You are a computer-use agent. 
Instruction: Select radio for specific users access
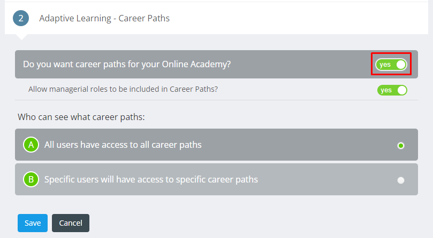(401, 180)
